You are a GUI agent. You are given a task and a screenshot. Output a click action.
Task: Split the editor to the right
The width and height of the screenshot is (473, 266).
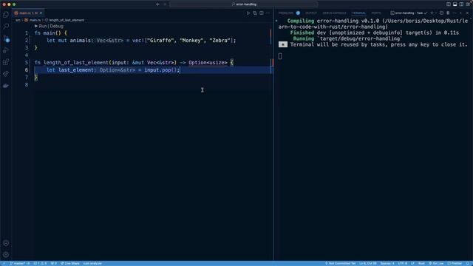(x=262, y=13)
